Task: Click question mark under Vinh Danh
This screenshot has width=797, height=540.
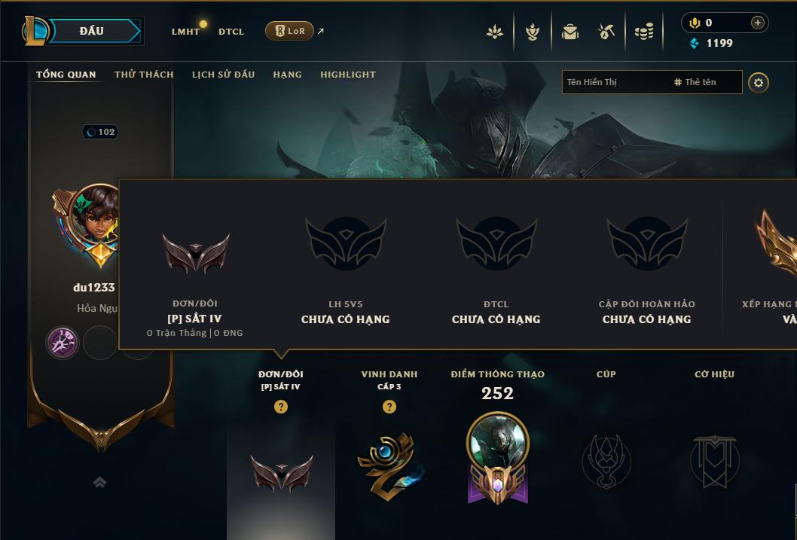Action: tap(389, 407)
